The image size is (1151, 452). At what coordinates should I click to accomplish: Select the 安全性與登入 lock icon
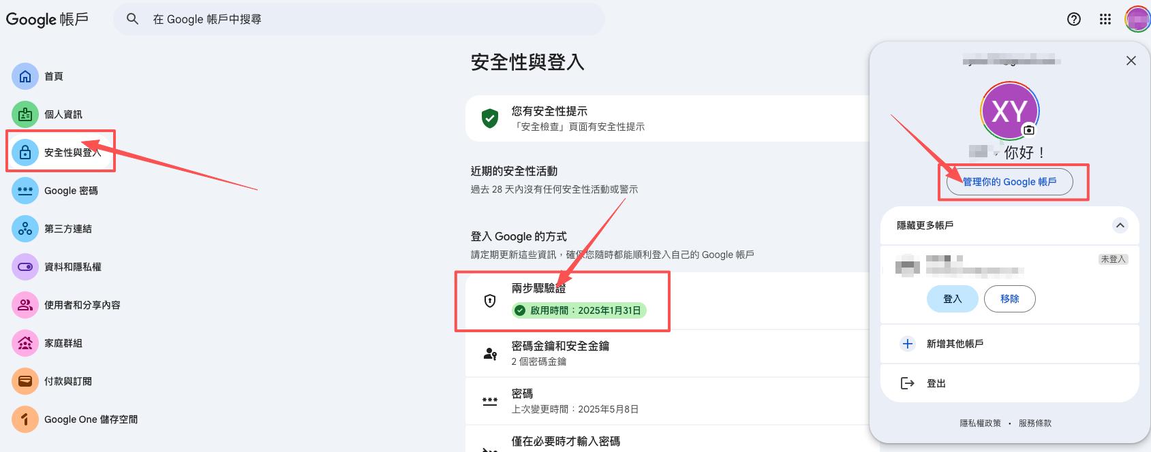pos(25,152)
